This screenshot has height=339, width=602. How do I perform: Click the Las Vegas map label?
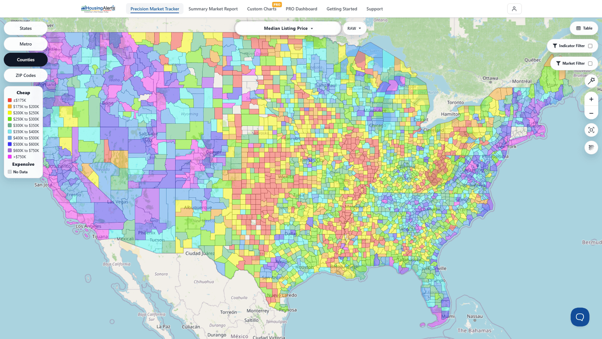pos(117,202)
